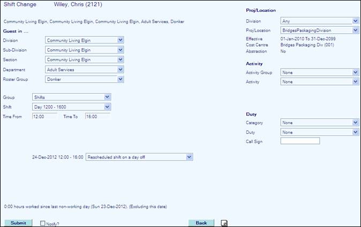Screen dimensions: 361x227
Task: Open the Rescheduled shift reason dropdown
Action: point(139,157)
